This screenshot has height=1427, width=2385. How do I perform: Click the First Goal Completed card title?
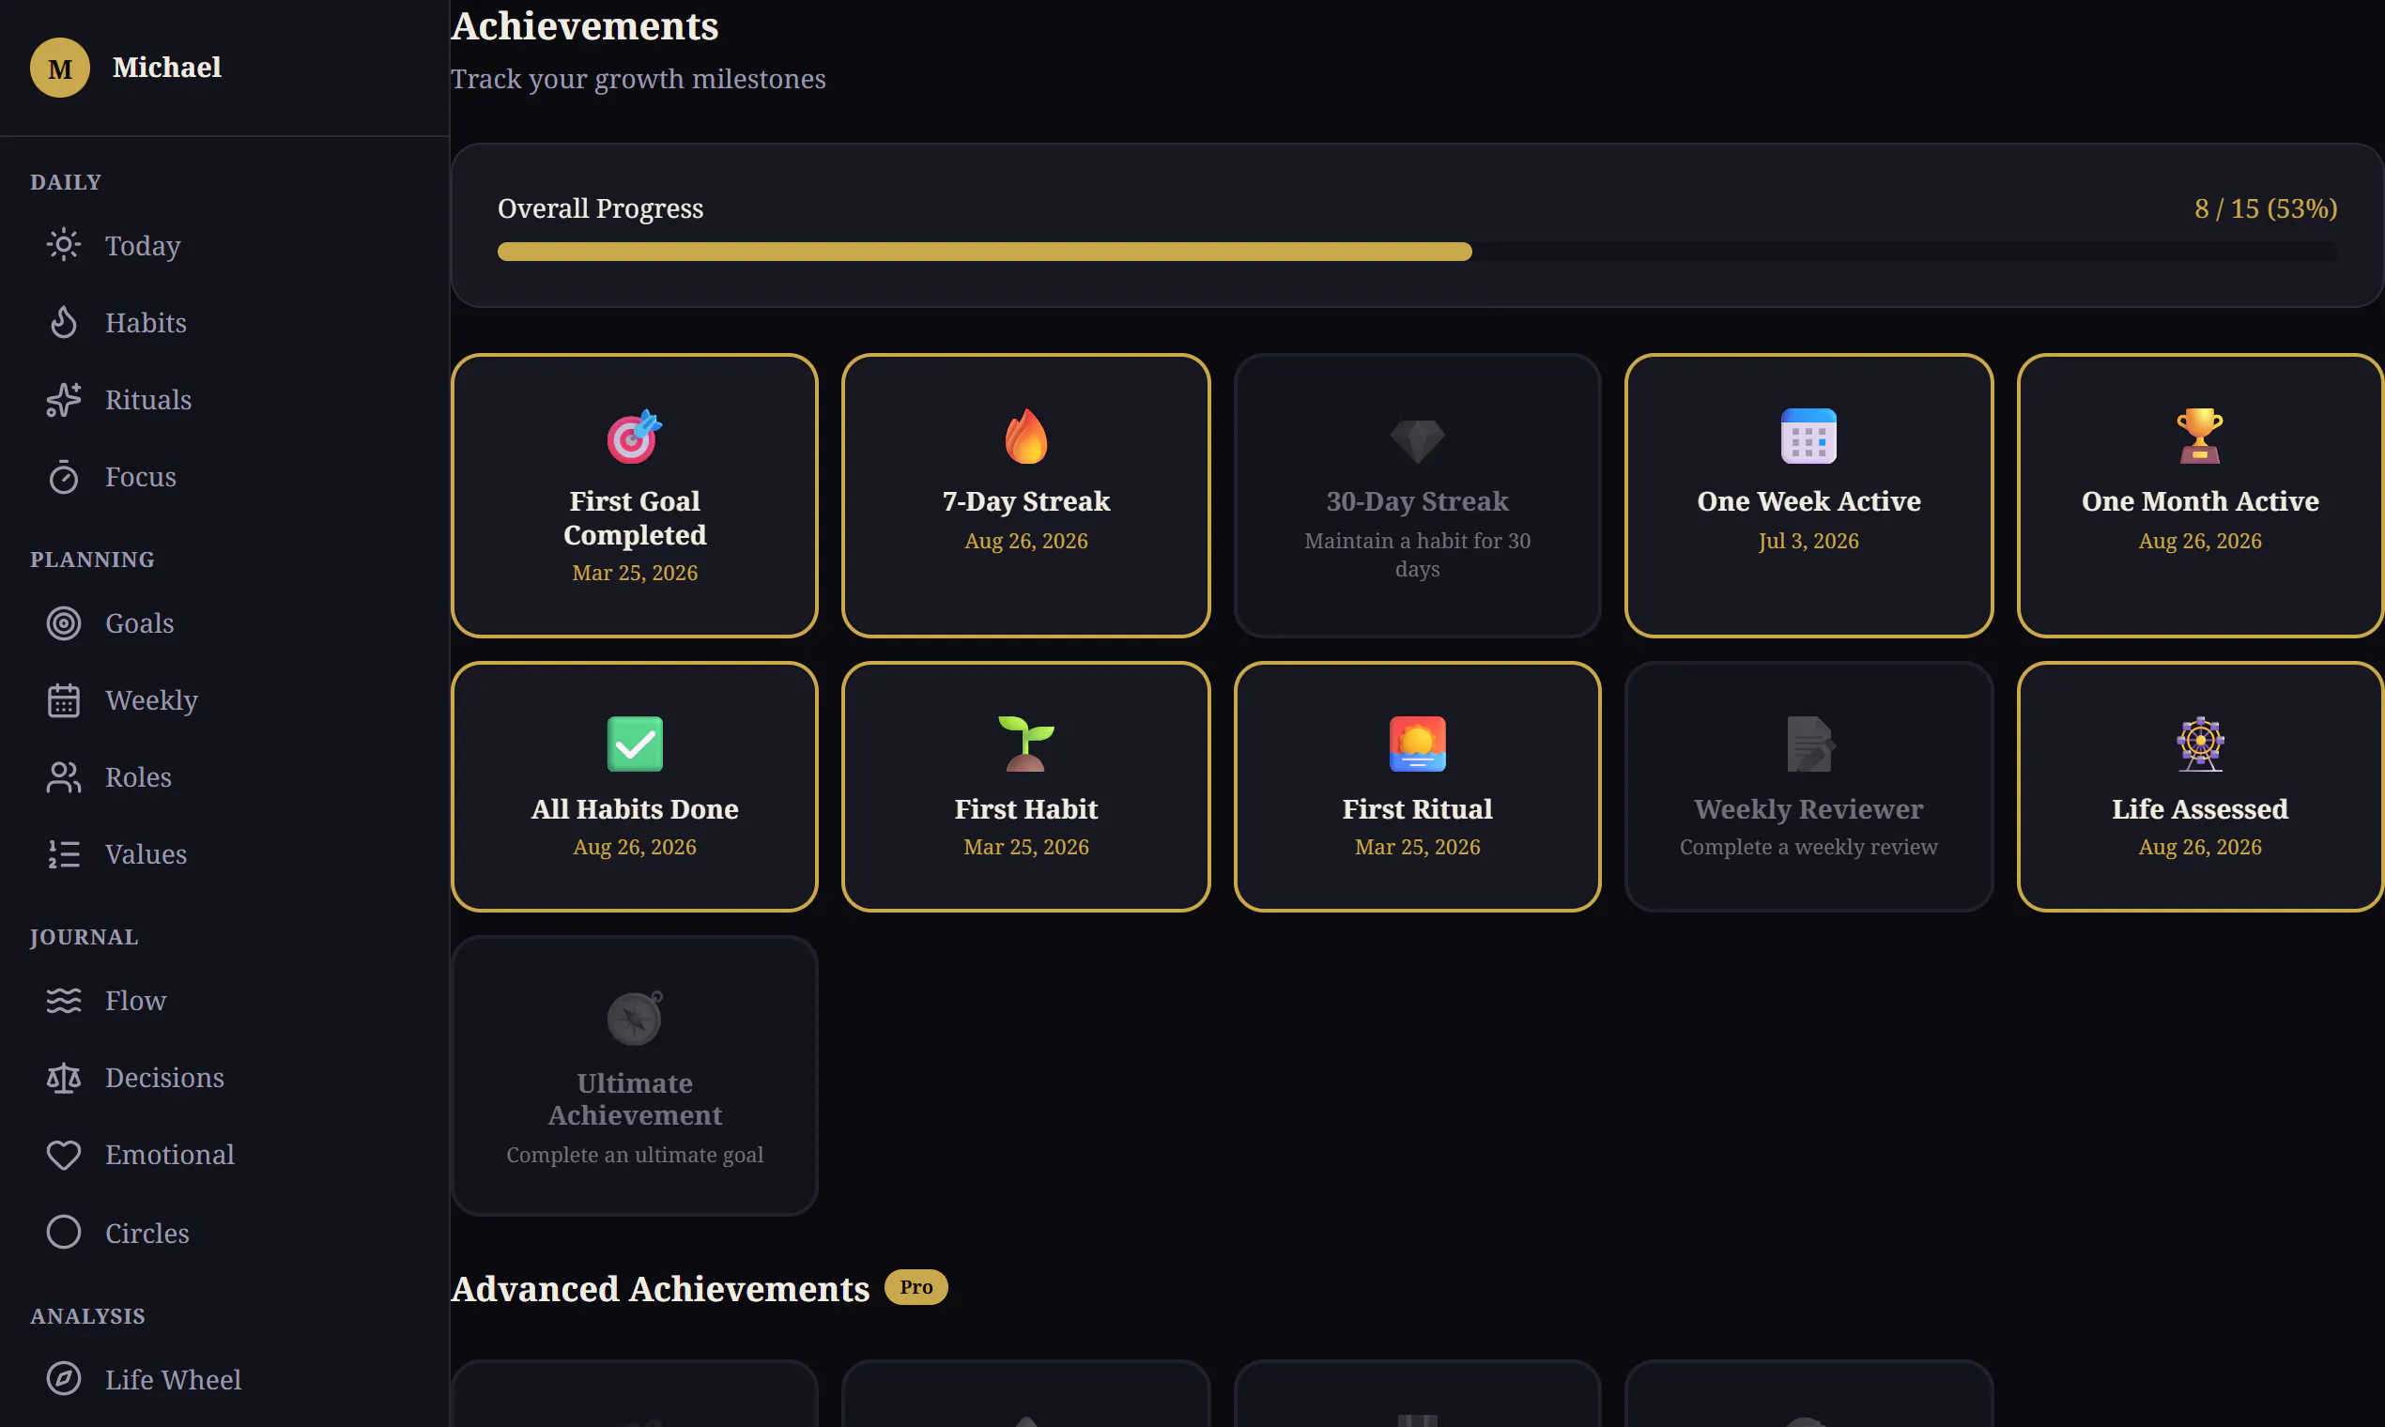tap(635, 517)
